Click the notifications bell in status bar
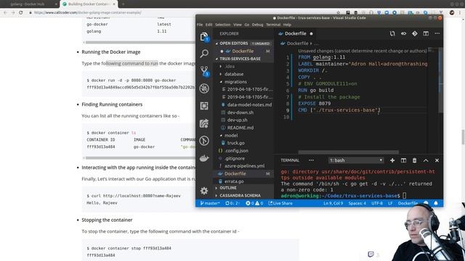This screenshot has width=465, height=261. point(436,203)
